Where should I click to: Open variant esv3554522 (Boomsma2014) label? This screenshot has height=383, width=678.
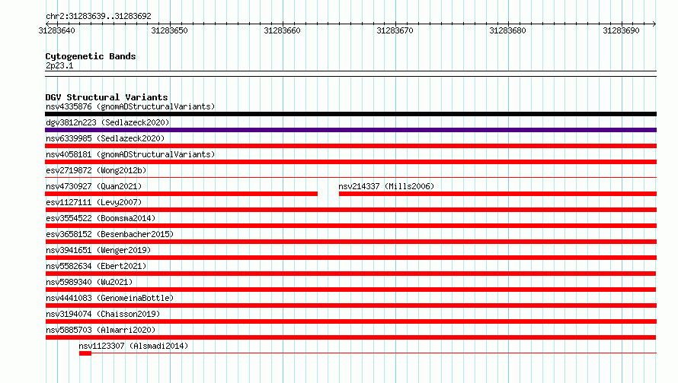[101, 218]
